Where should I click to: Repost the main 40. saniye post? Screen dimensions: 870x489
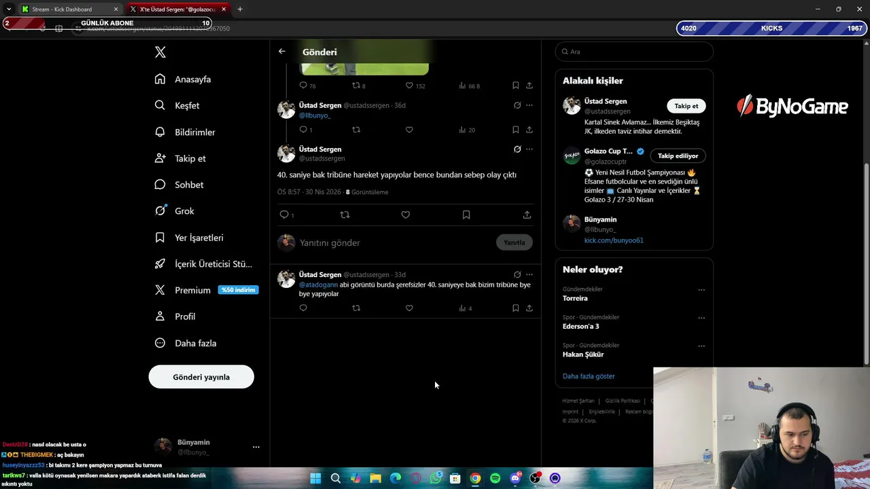[345, 215]
